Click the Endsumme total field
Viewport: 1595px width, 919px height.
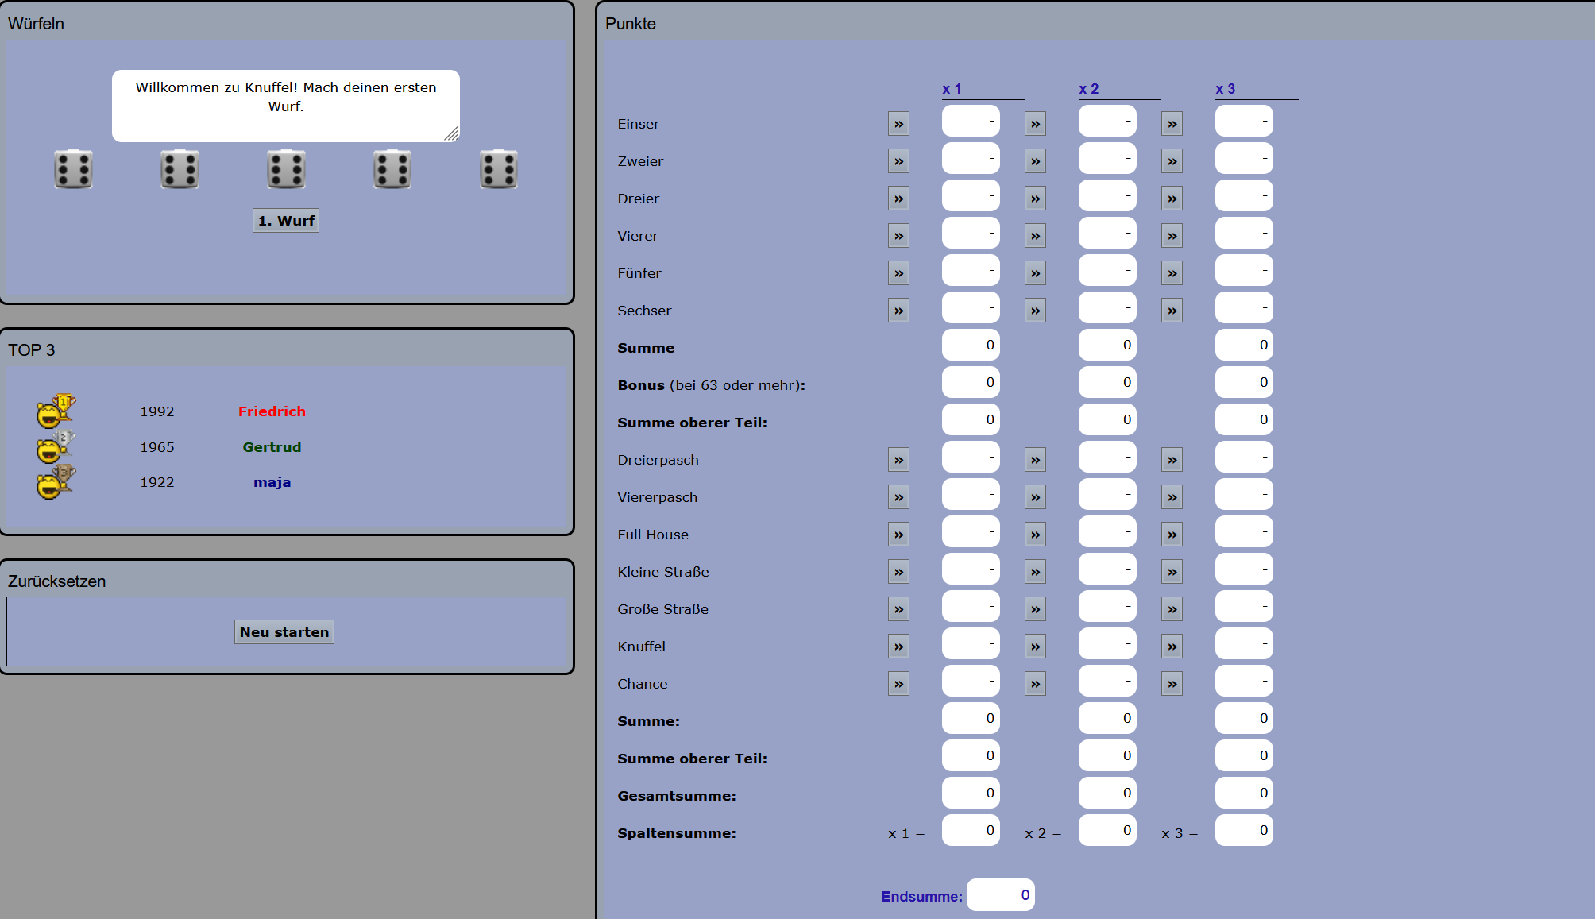[1000, 895]
